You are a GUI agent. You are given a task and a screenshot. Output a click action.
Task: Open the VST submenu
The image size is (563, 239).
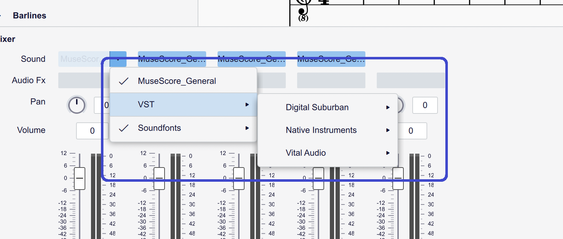tap(183, 105)
